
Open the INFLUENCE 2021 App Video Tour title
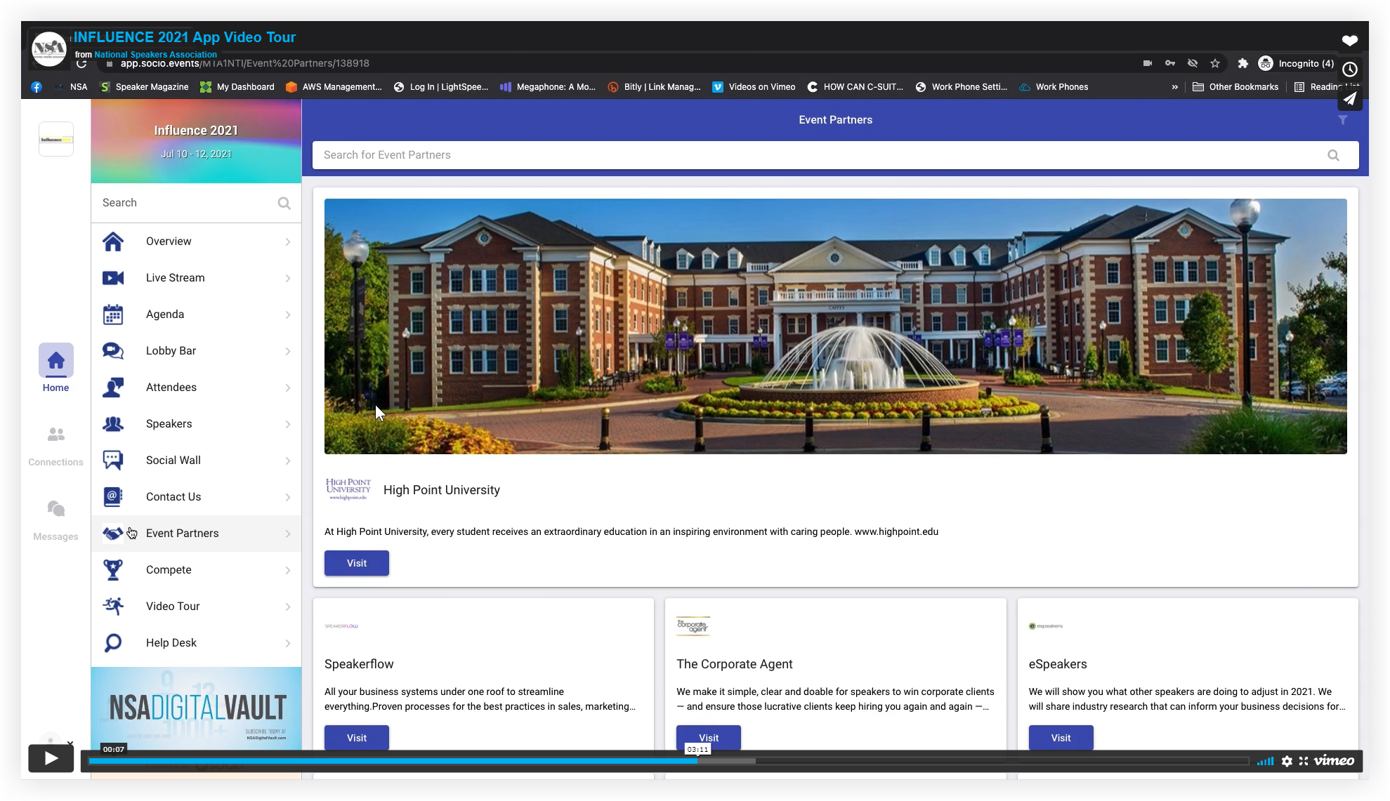point(185,37)
